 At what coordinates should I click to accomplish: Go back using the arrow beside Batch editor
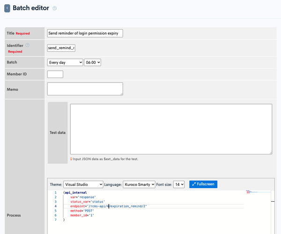[x=7, y=8]
